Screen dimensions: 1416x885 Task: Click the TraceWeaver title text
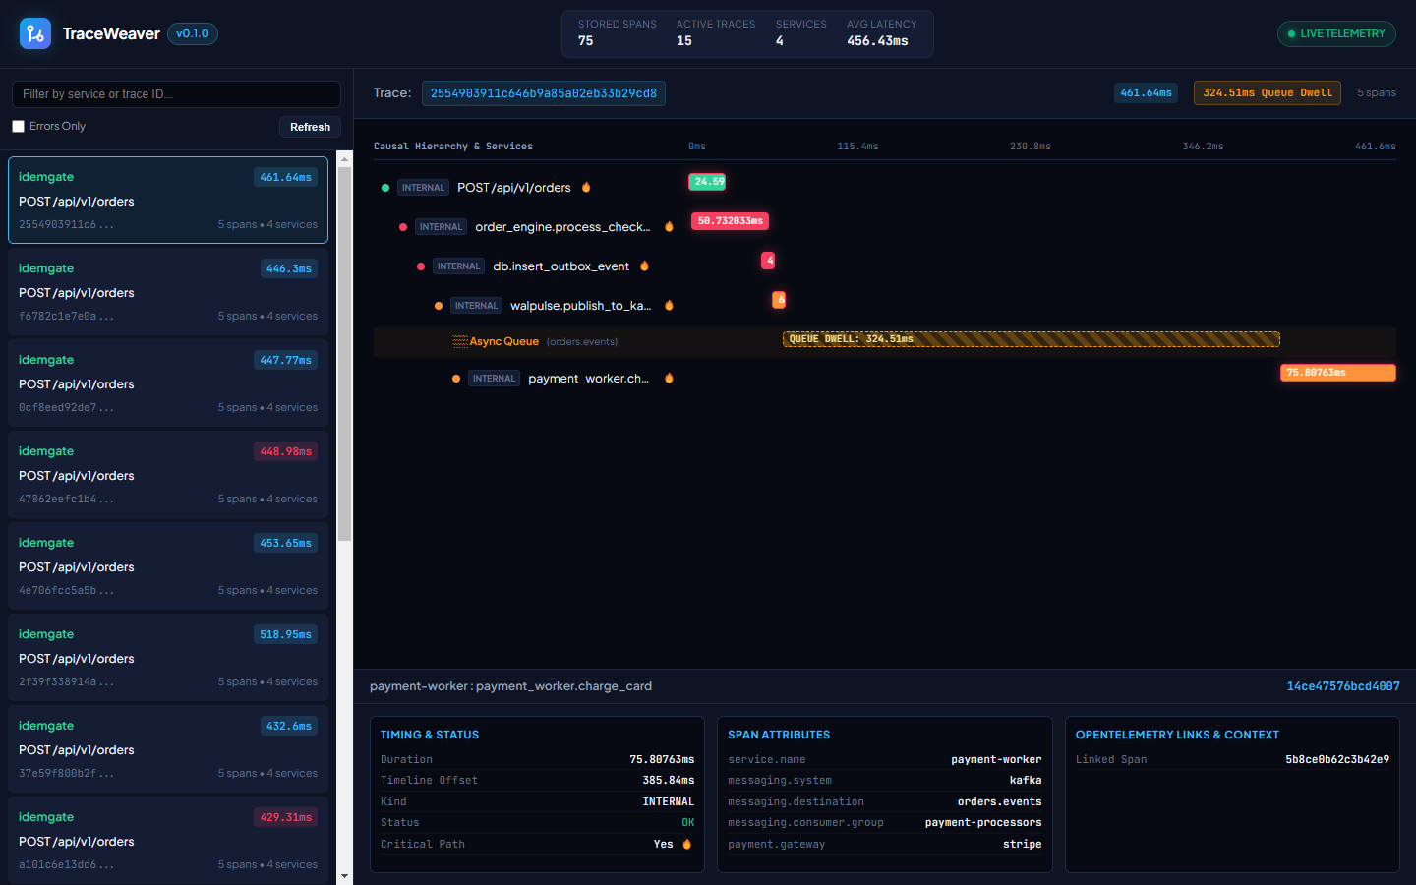pos(111,33)
